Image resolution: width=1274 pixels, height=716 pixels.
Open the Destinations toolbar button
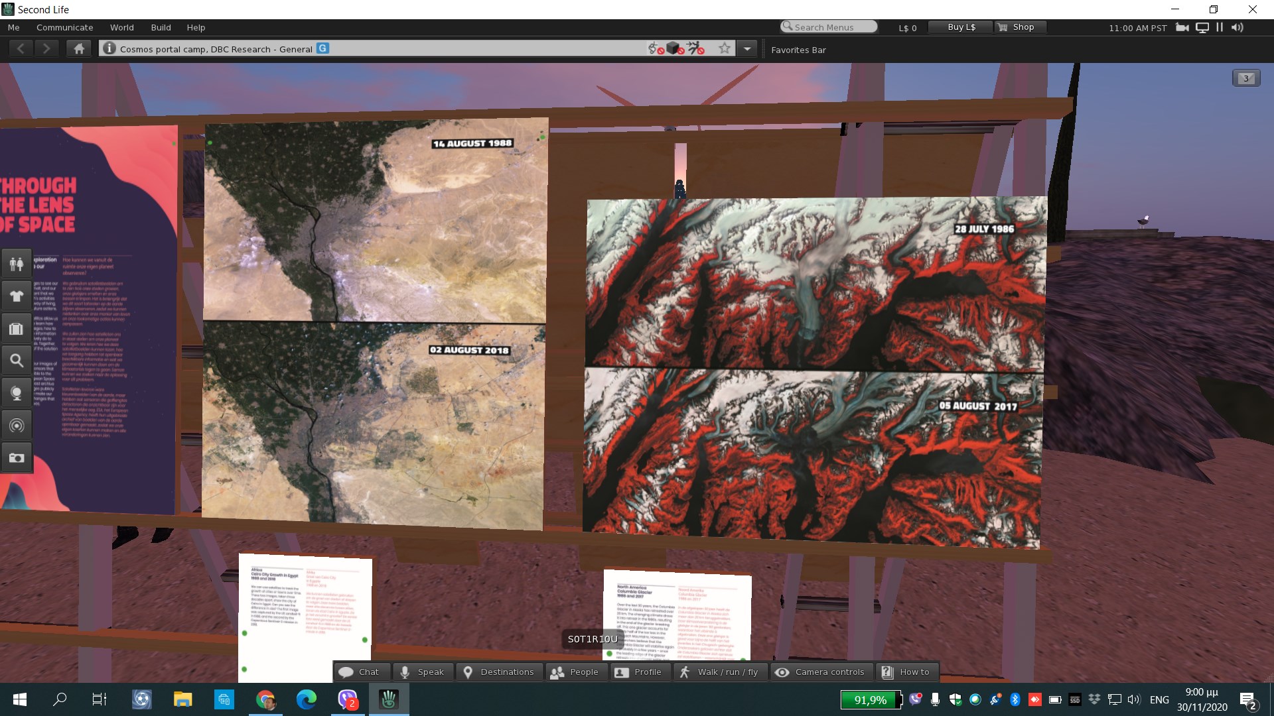499,672
